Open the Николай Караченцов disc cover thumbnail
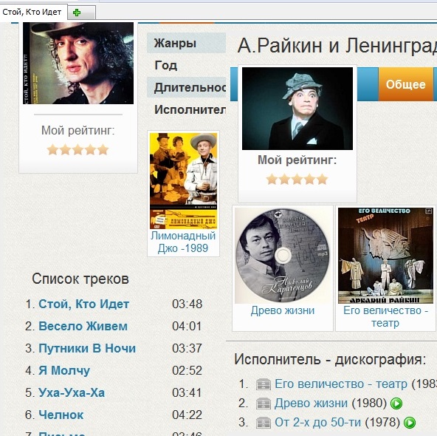Screen dimensions: 437x436 [x=283, y=256]
